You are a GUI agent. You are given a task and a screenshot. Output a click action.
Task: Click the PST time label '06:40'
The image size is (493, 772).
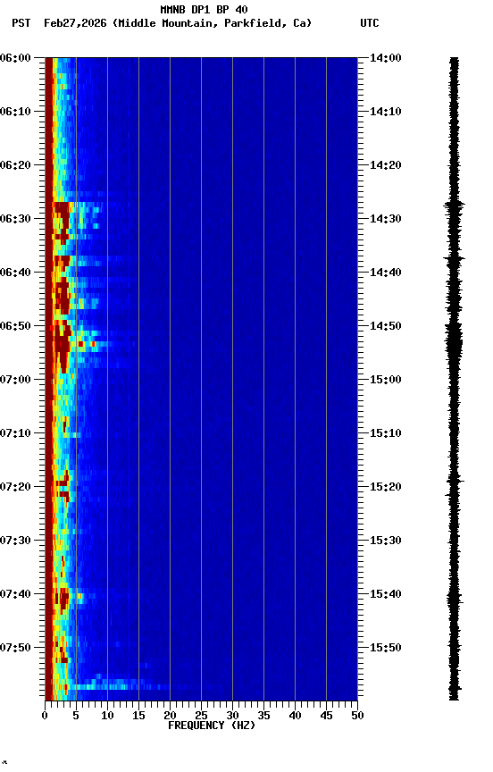pos(15,273)
